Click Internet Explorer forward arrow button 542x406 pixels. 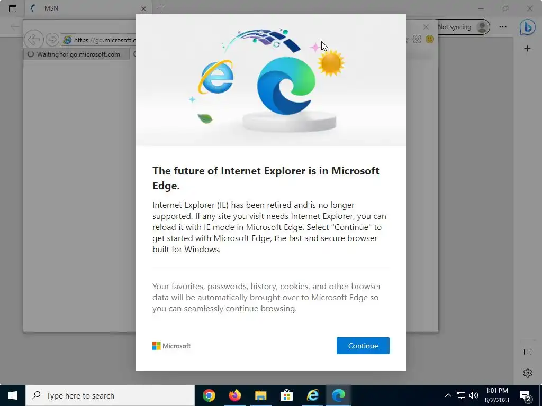pos(52,39)
